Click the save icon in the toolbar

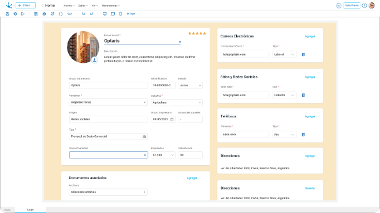pyautogui.click(x=8, y=14)
